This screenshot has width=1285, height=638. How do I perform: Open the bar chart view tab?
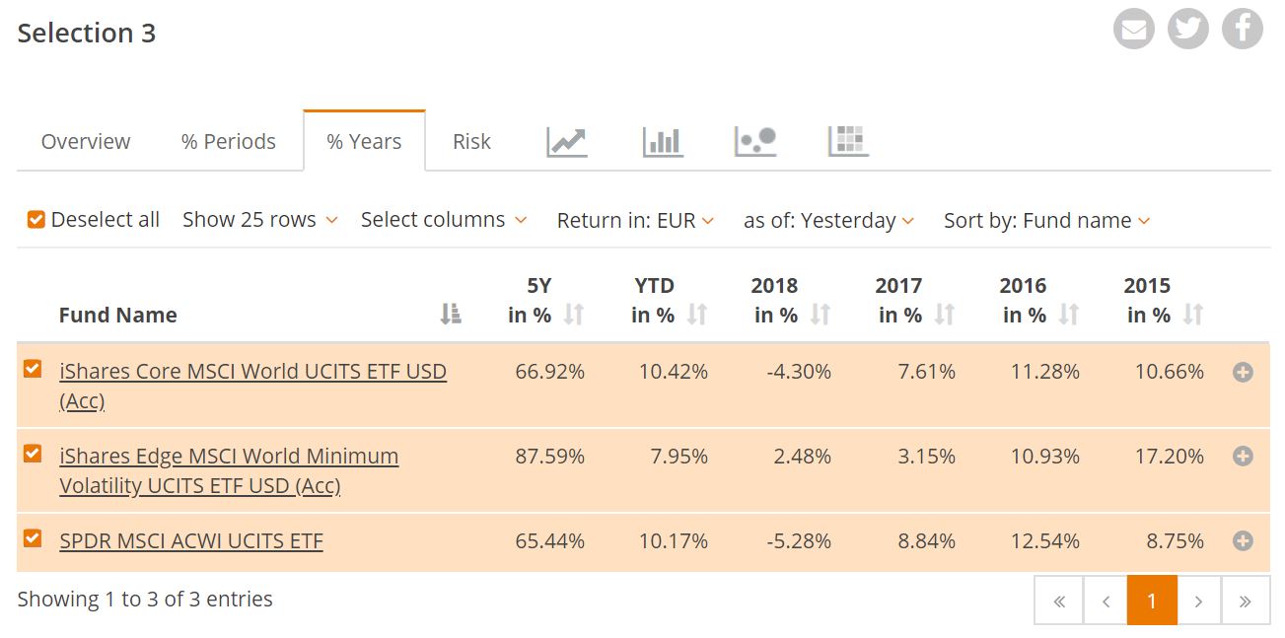tap(663, 142)
